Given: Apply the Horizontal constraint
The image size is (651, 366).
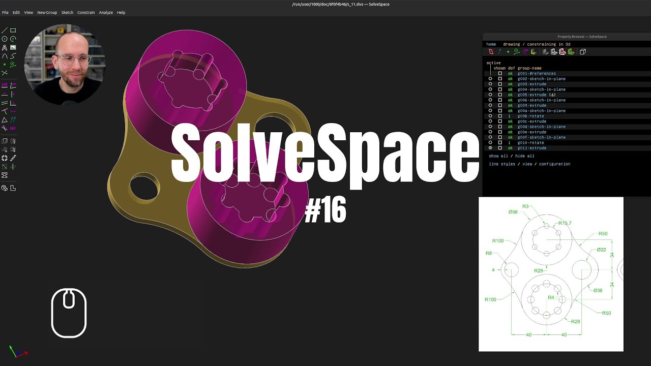Looking at the screenshot, I should click(x=5, y=94).
